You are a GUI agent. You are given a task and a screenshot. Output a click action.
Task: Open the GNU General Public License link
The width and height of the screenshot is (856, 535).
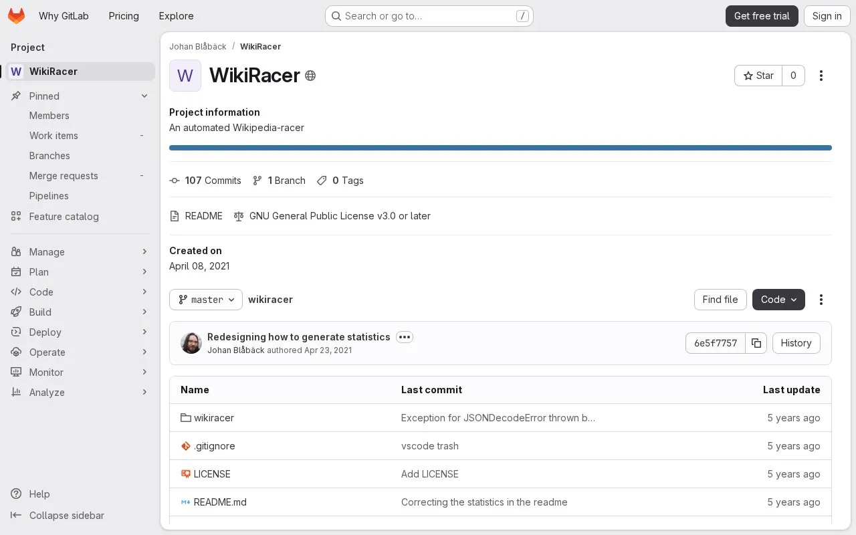332,216
